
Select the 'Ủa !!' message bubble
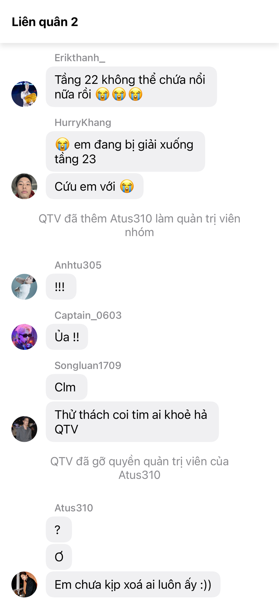point(67,337)
